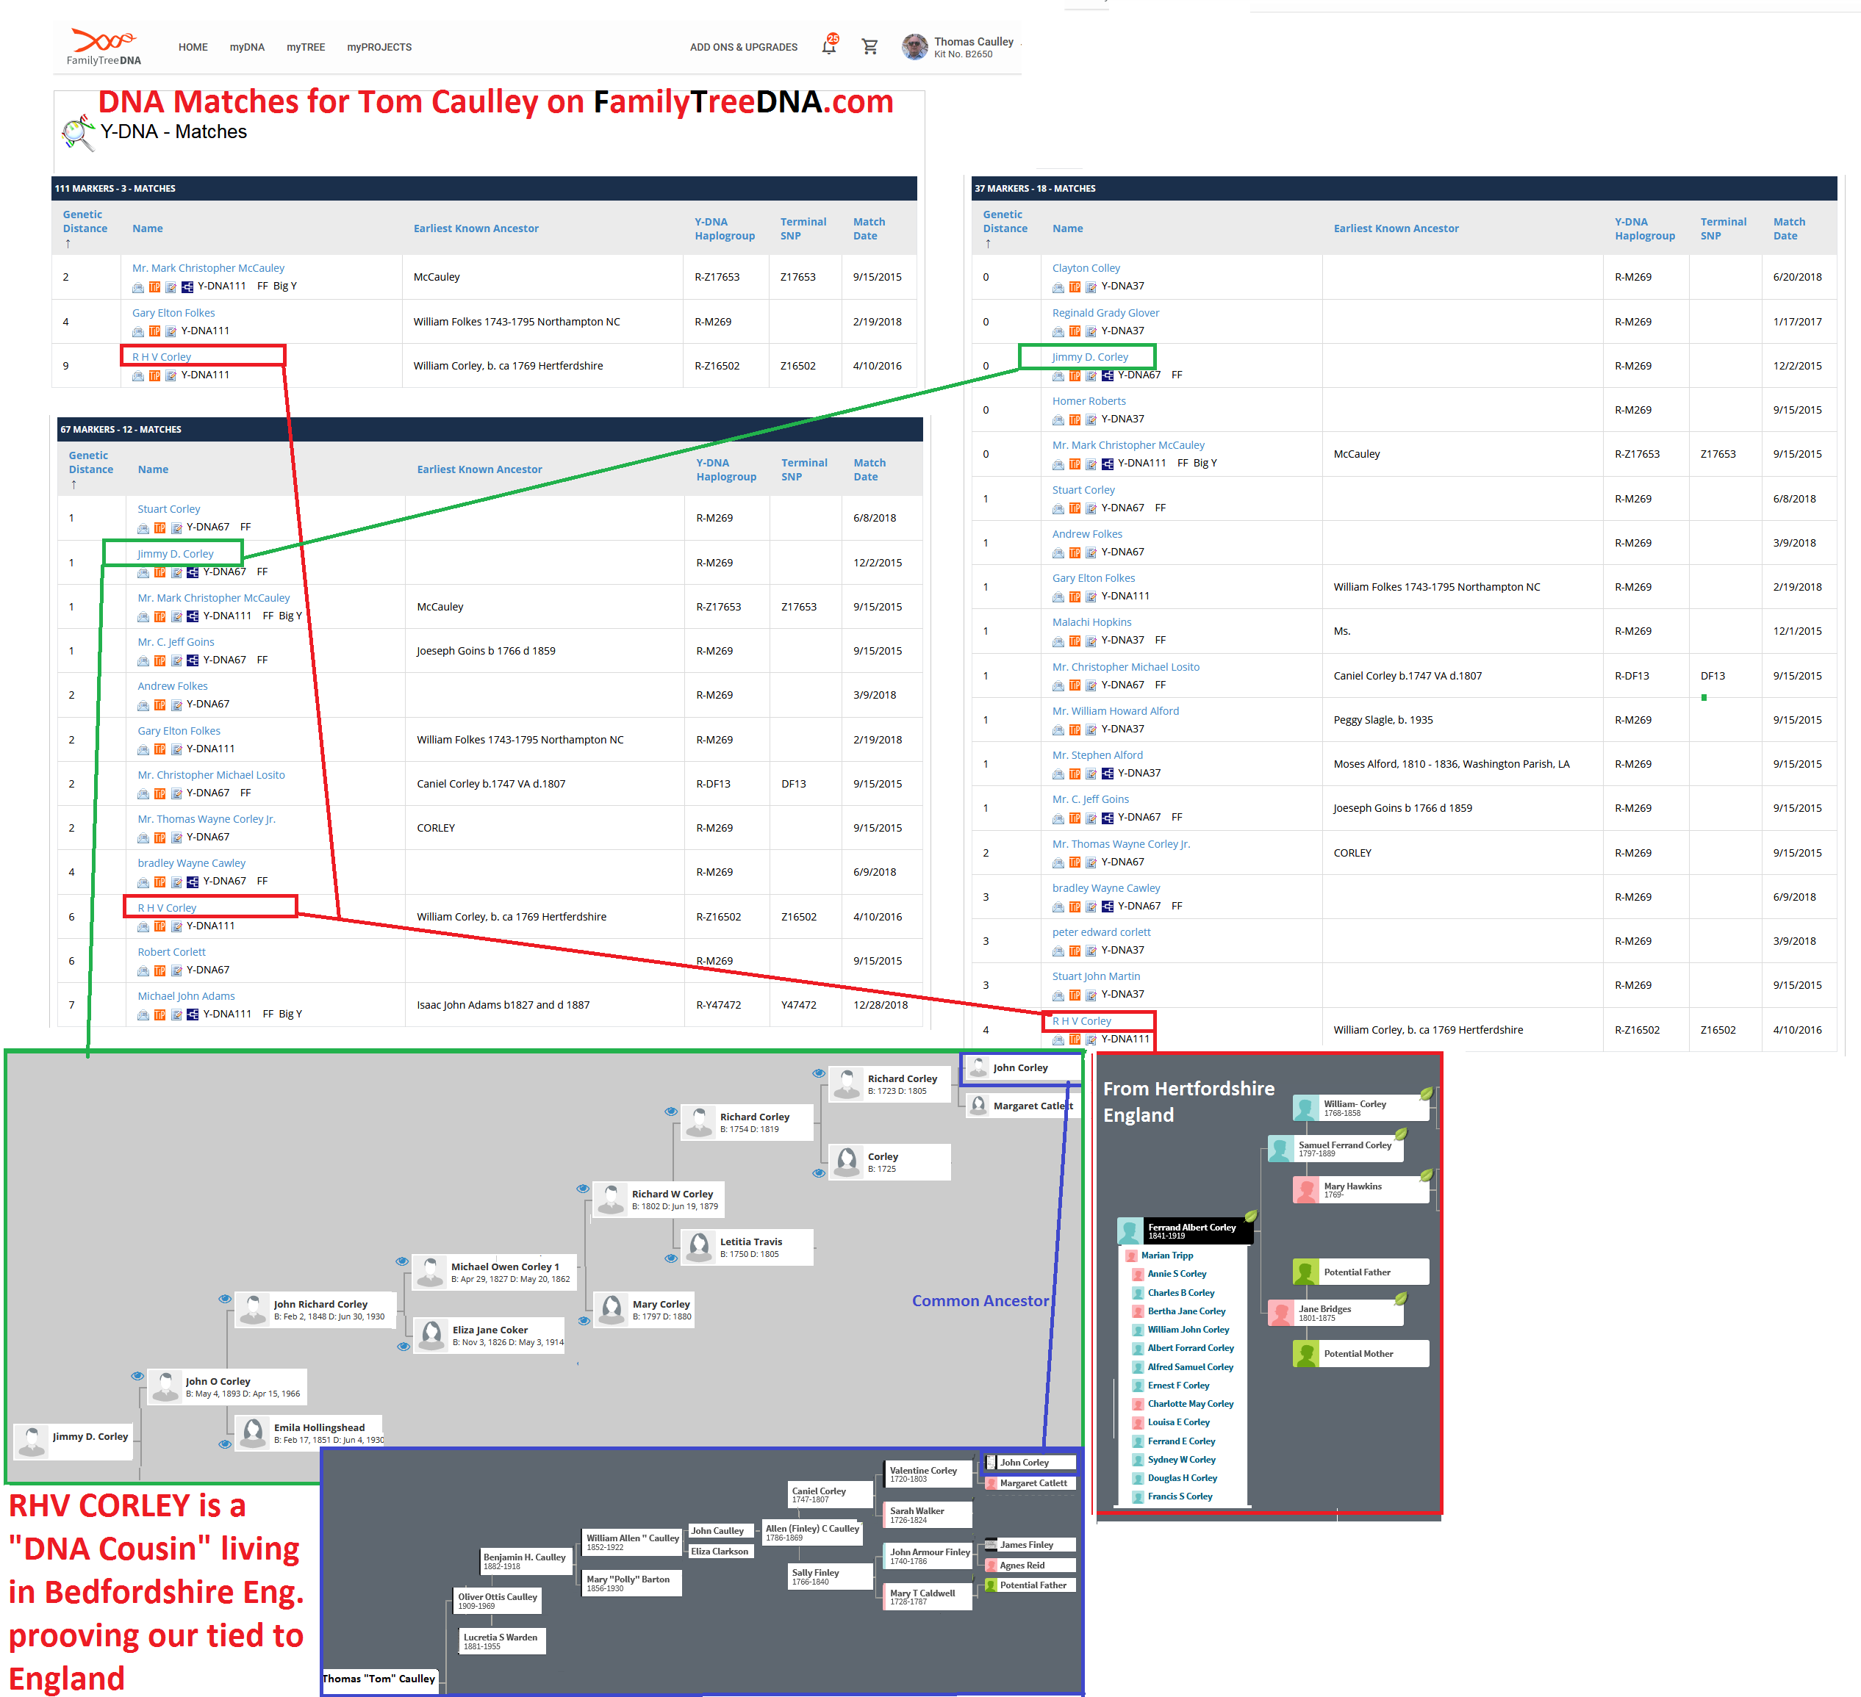The width and height of the screenshot is (1861, 1697).
Task: Open the shopping cart icon
Action: pos(869,47)
